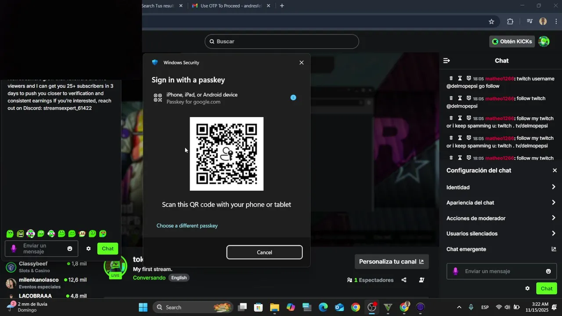Image resolution: width=562 pixels, height=316 pixels.
Task: Open the Chrome three-dot menu
Action: (556, 22)
